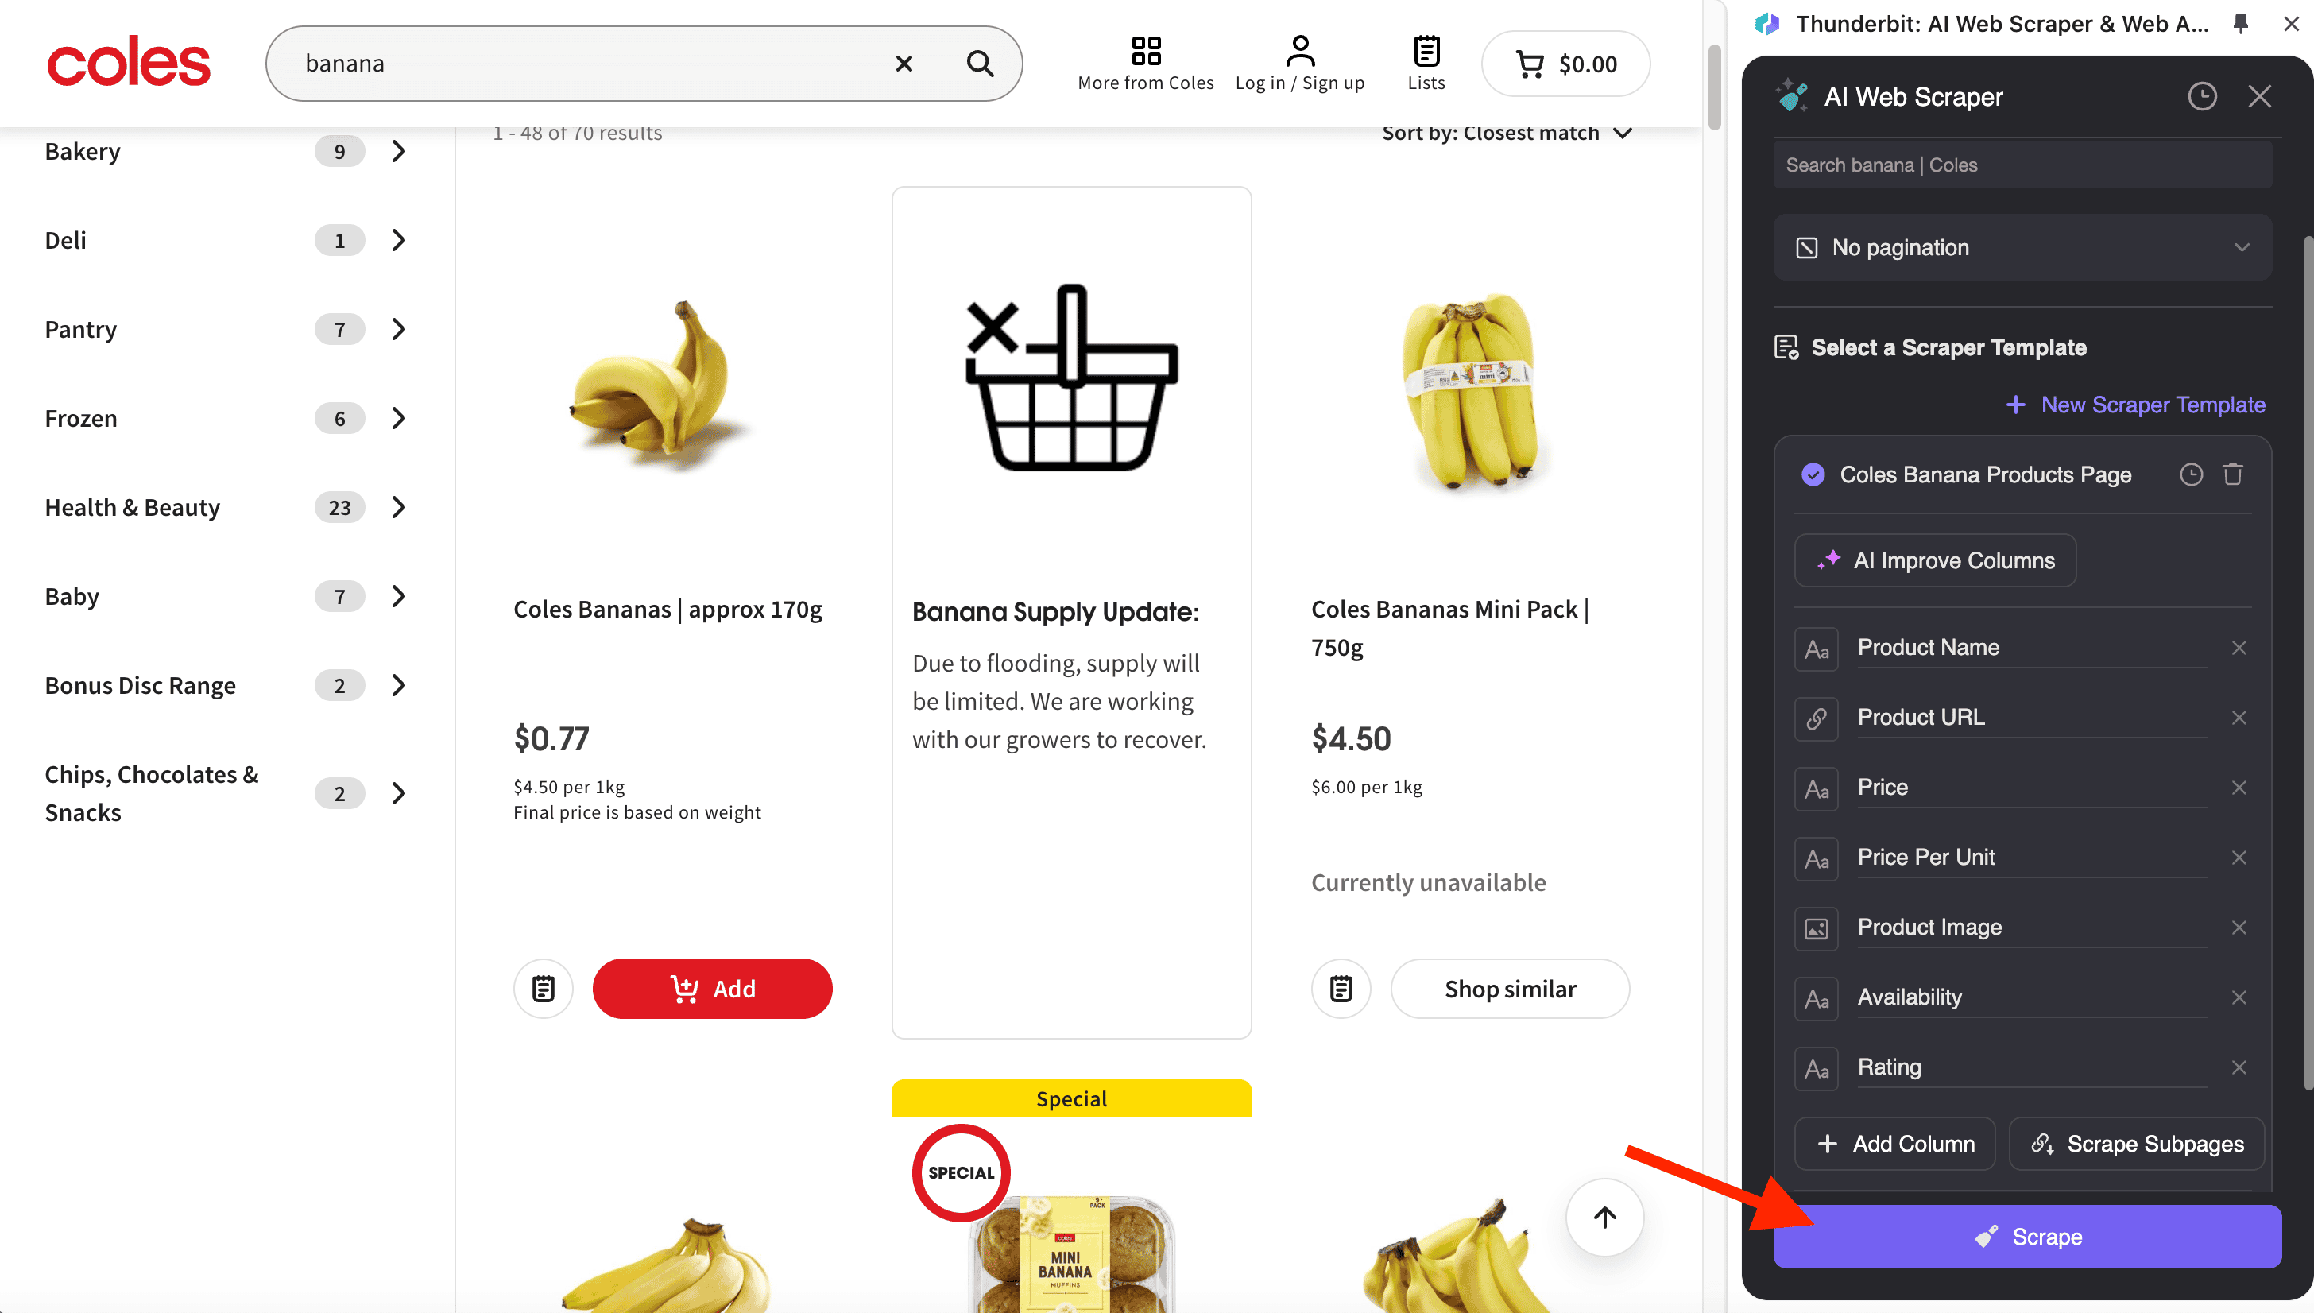Screen dimensions: 2314x1313
Task: Add Coles Bananas Mini Pack to list
Action: click(1341, 989)
